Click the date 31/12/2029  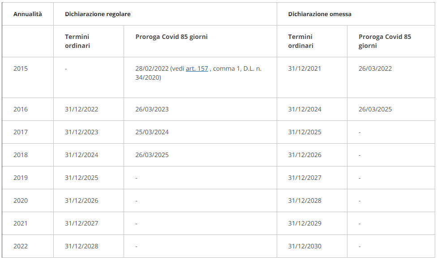pyautogui.click(x=304, y=223)
